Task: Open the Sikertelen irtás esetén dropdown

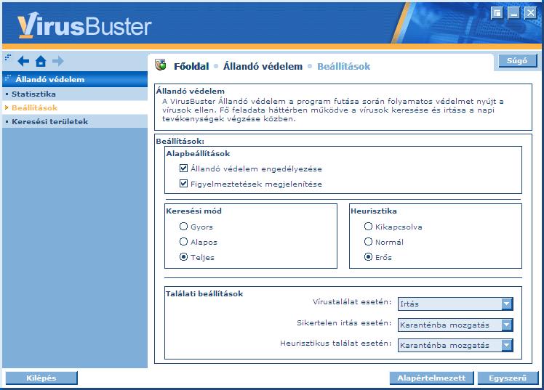Action: [x=455, y=325]
